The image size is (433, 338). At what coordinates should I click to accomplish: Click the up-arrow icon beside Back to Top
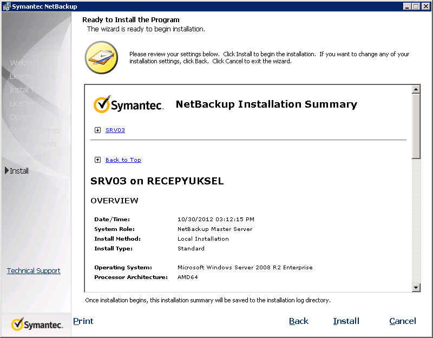[97, 160]
